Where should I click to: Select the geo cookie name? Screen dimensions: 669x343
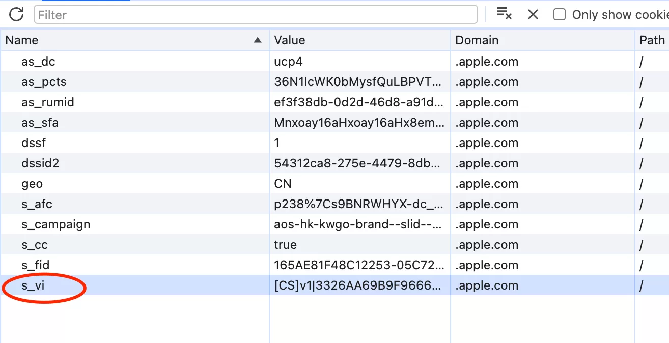(32, 184)
